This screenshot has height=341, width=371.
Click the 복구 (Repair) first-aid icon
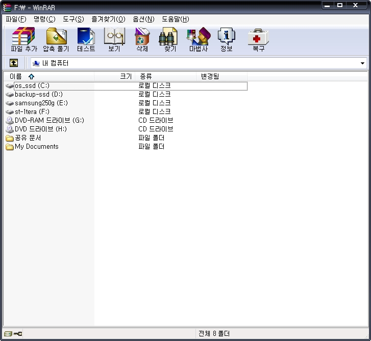pos(258,37)
